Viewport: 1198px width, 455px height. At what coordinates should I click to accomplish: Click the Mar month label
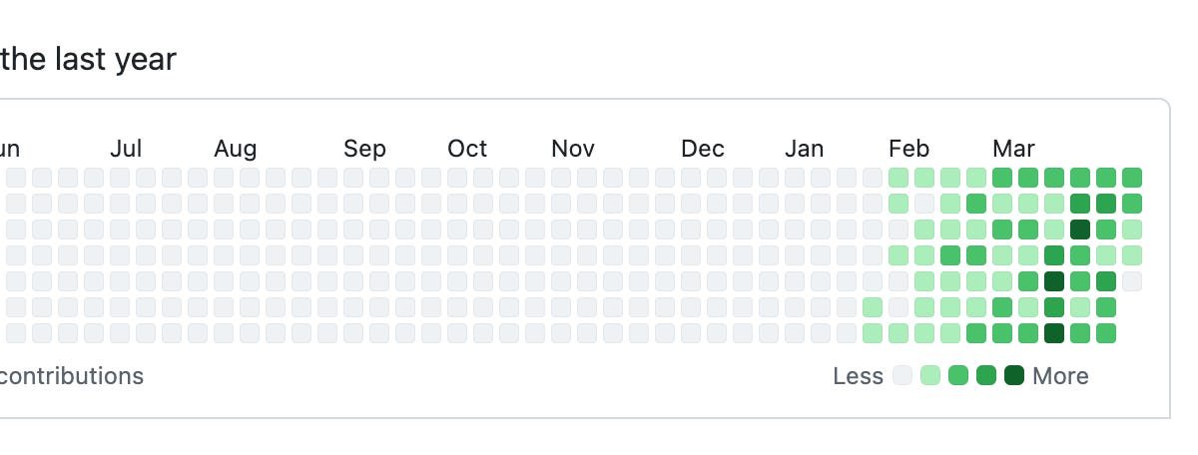(x=1013, y=149)
